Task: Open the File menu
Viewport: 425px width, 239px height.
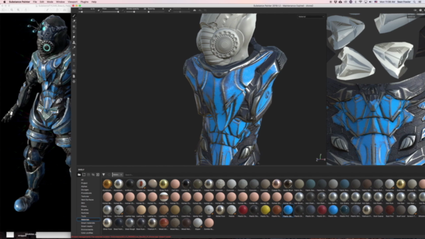Action: 35,1
